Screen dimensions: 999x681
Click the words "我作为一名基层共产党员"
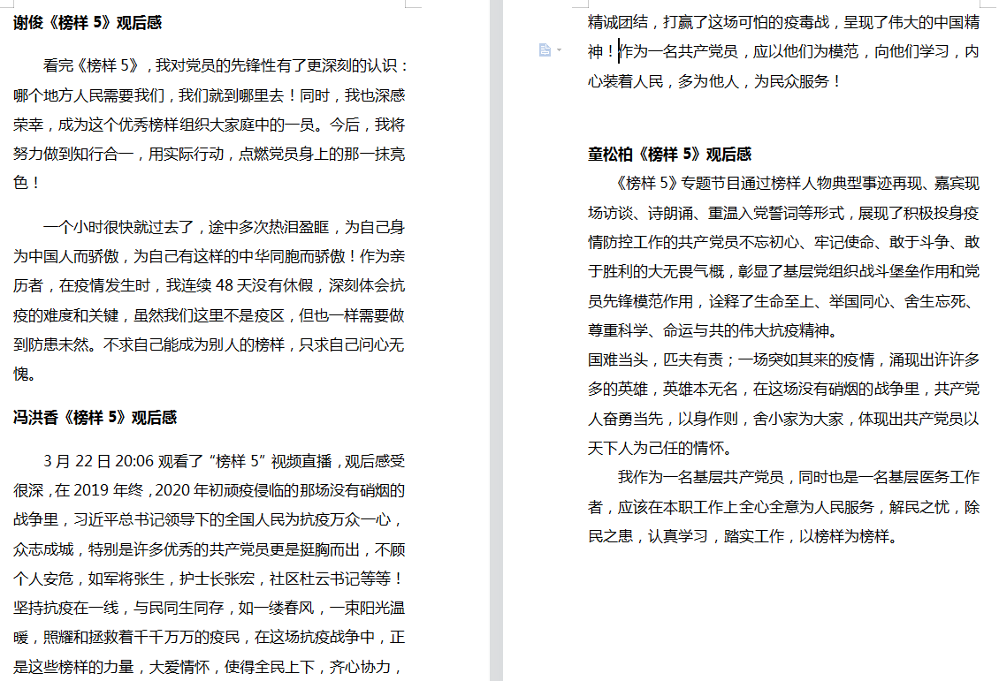tap(700, 477)
